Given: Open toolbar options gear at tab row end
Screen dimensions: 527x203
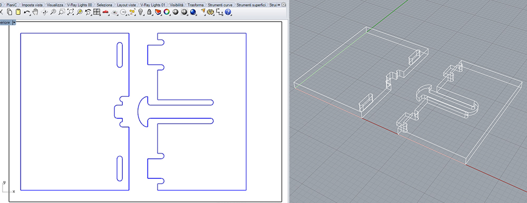Looking at the screenshot, I should coord(284,5).
